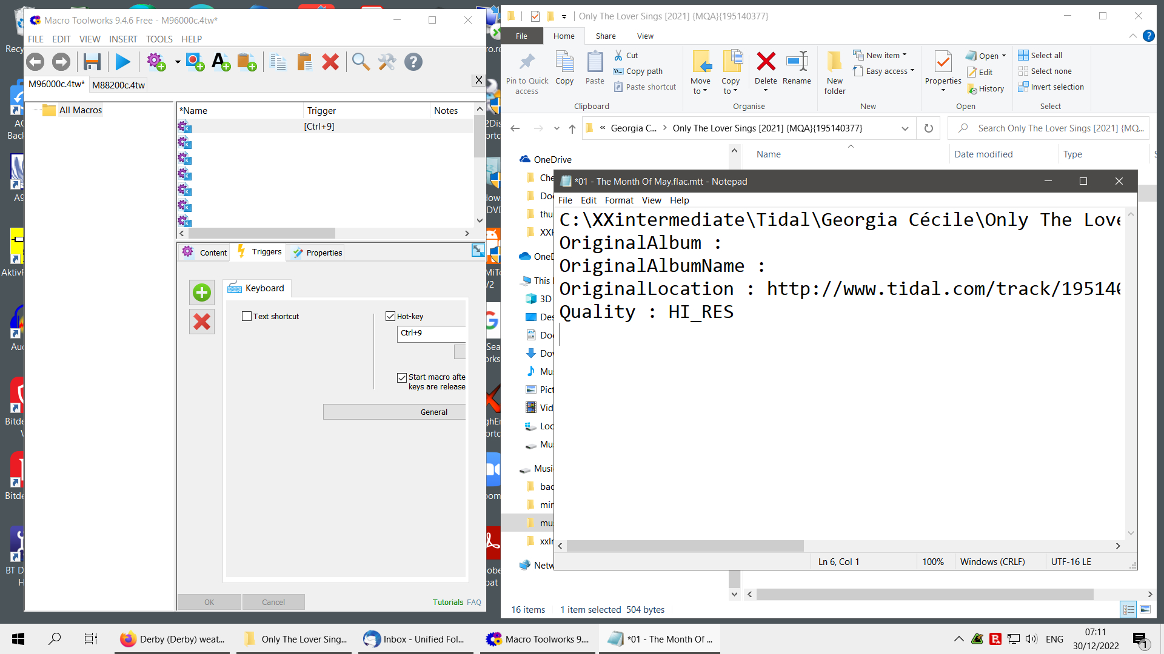Open help with question mark toolbar icon

click(413, 62)
